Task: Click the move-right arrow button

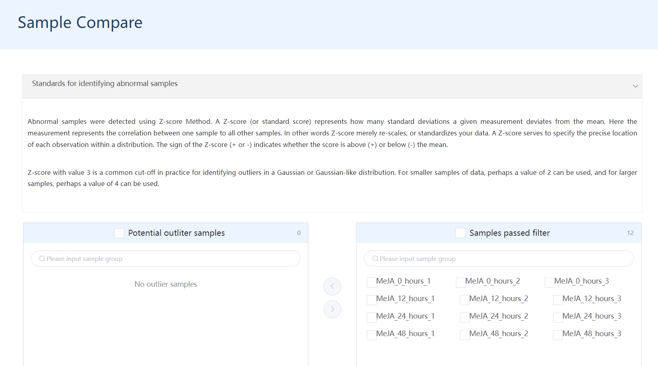Action: (x=332, y=309)
